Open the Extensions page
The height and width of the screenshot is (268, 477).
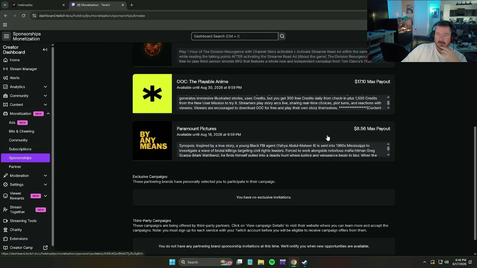(19, 239)
